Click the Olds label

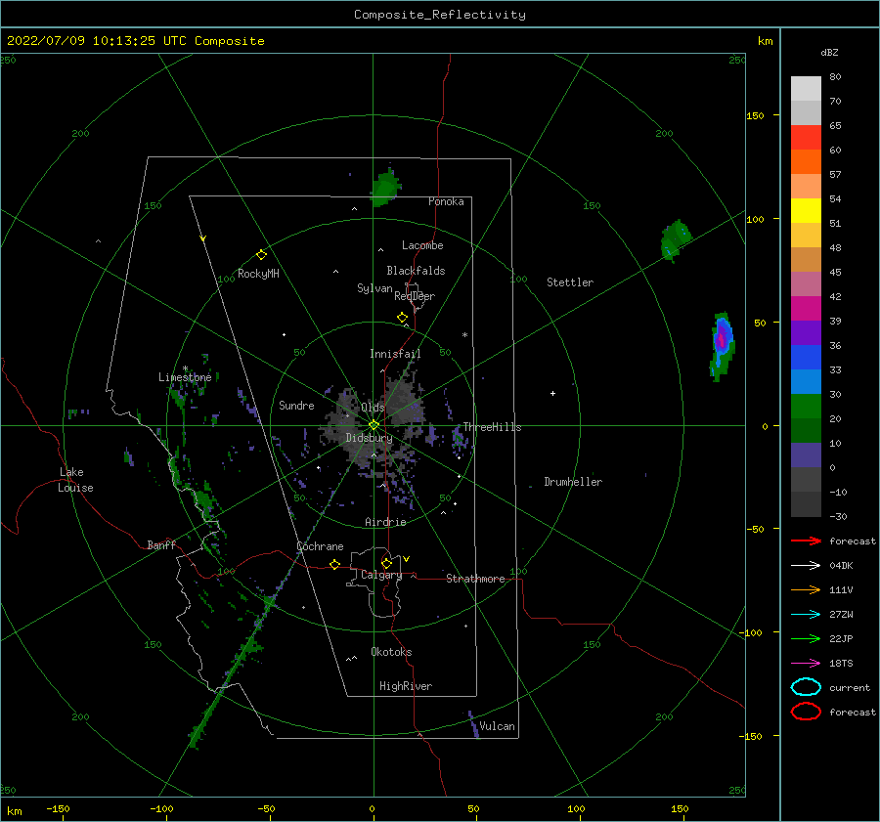point(373,408)
